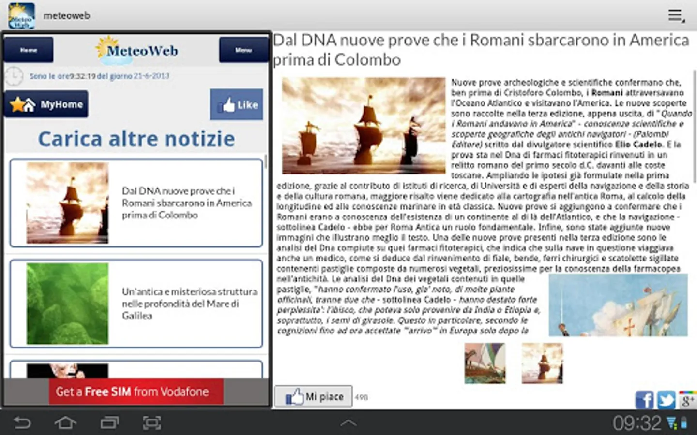This screenshot has height=435, width=697.
Task: Share article on Google Plus
Action: (x=687, y=400)
